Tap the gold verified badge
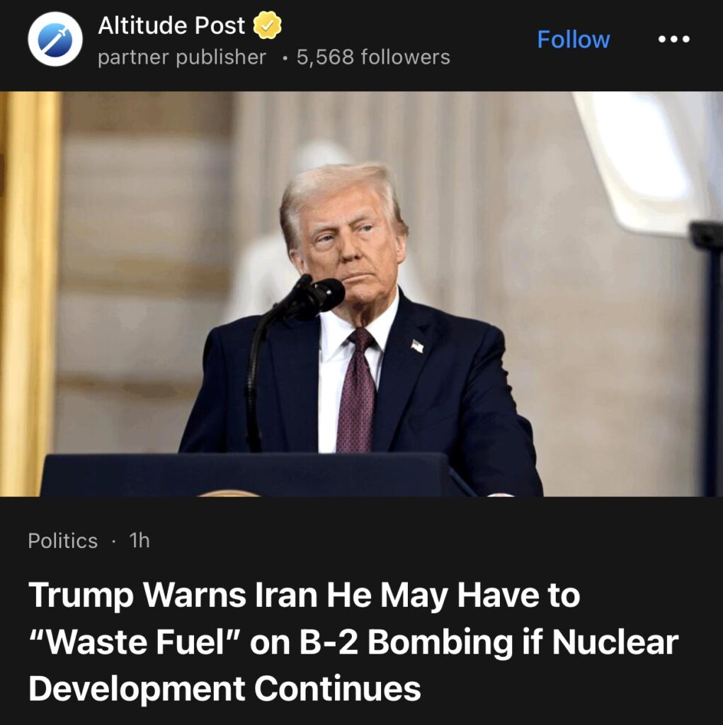Image resolution: width=723 pixels, height=725 pixels. pos(268,25)
